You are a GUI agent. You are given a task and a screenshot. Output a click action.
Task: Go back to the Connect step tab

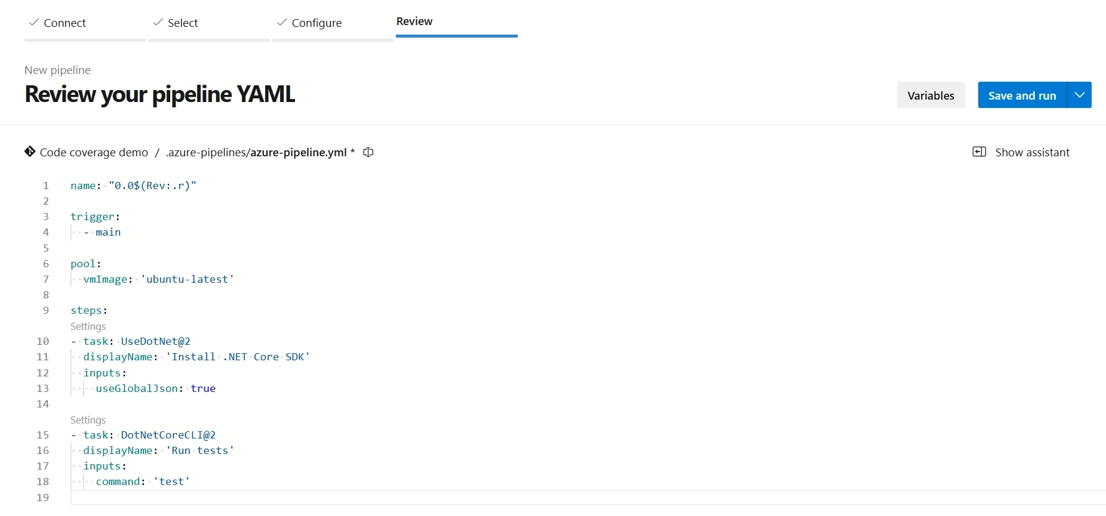tap(85, 23)
